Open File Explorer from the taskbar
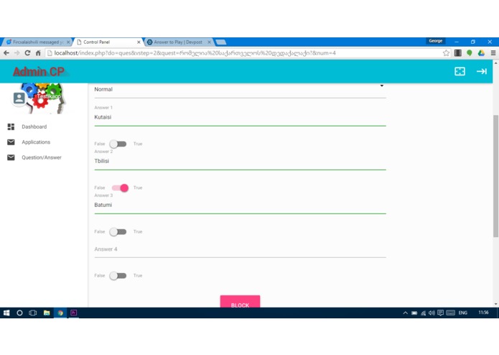 [47, 313]
